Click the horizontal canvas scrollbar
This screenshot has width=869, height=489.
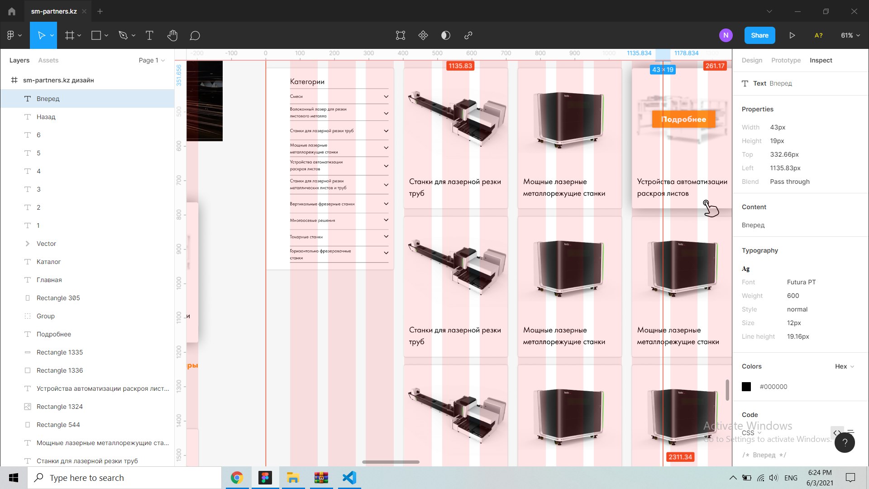(x=391, y=462)
